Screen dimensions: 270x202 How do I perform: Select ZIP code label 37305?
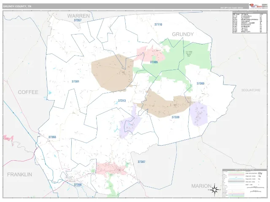154,62
